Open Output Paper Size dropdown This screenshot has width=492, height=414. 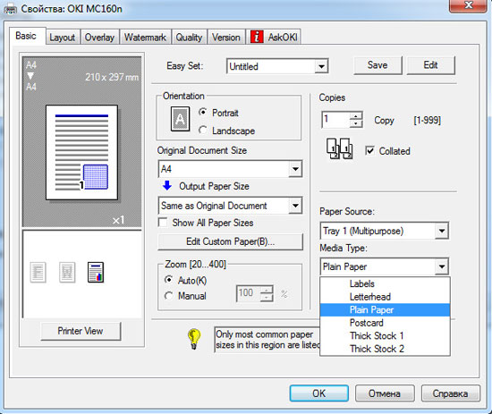pos(295,206)
